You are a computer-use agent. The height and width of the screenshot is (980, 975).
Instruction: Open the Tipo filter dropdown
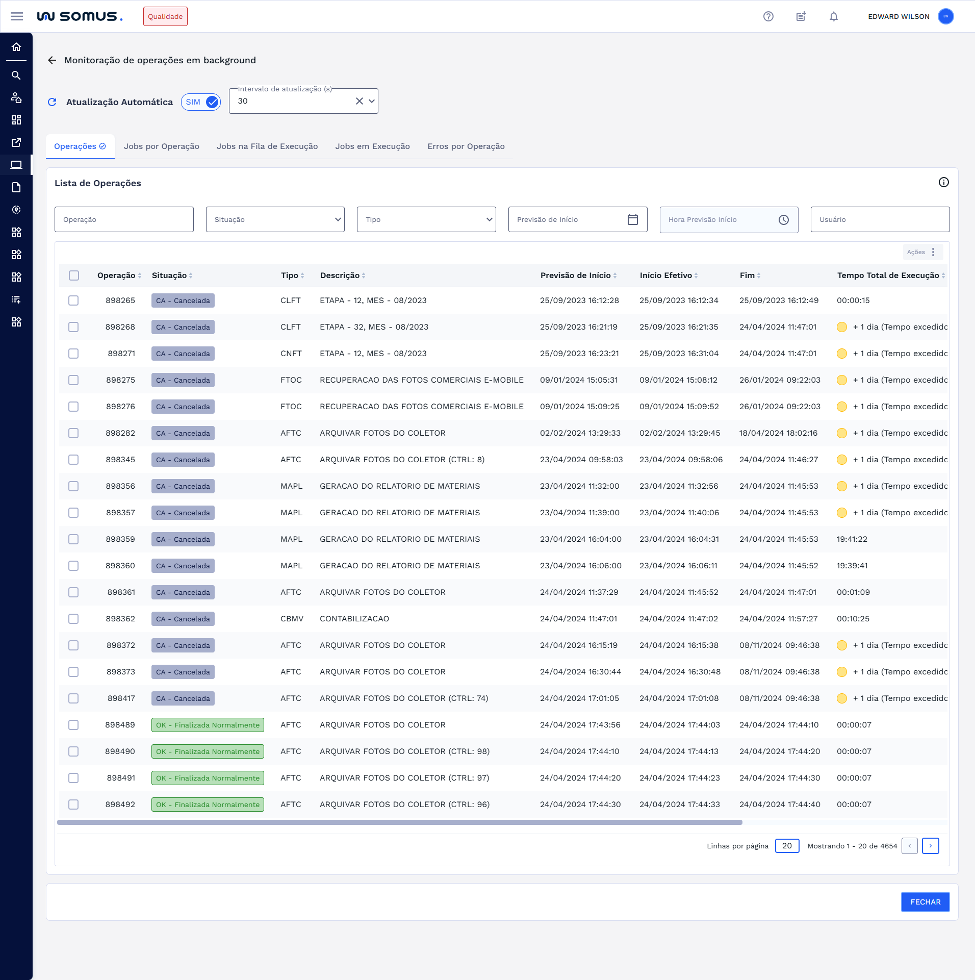click(x=426, y=219)
